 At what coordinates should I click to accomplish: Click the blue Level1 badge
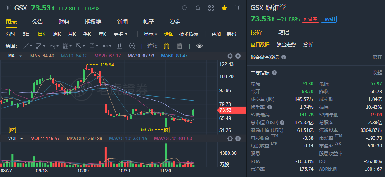pyautogui.click(x=329, y=19)
